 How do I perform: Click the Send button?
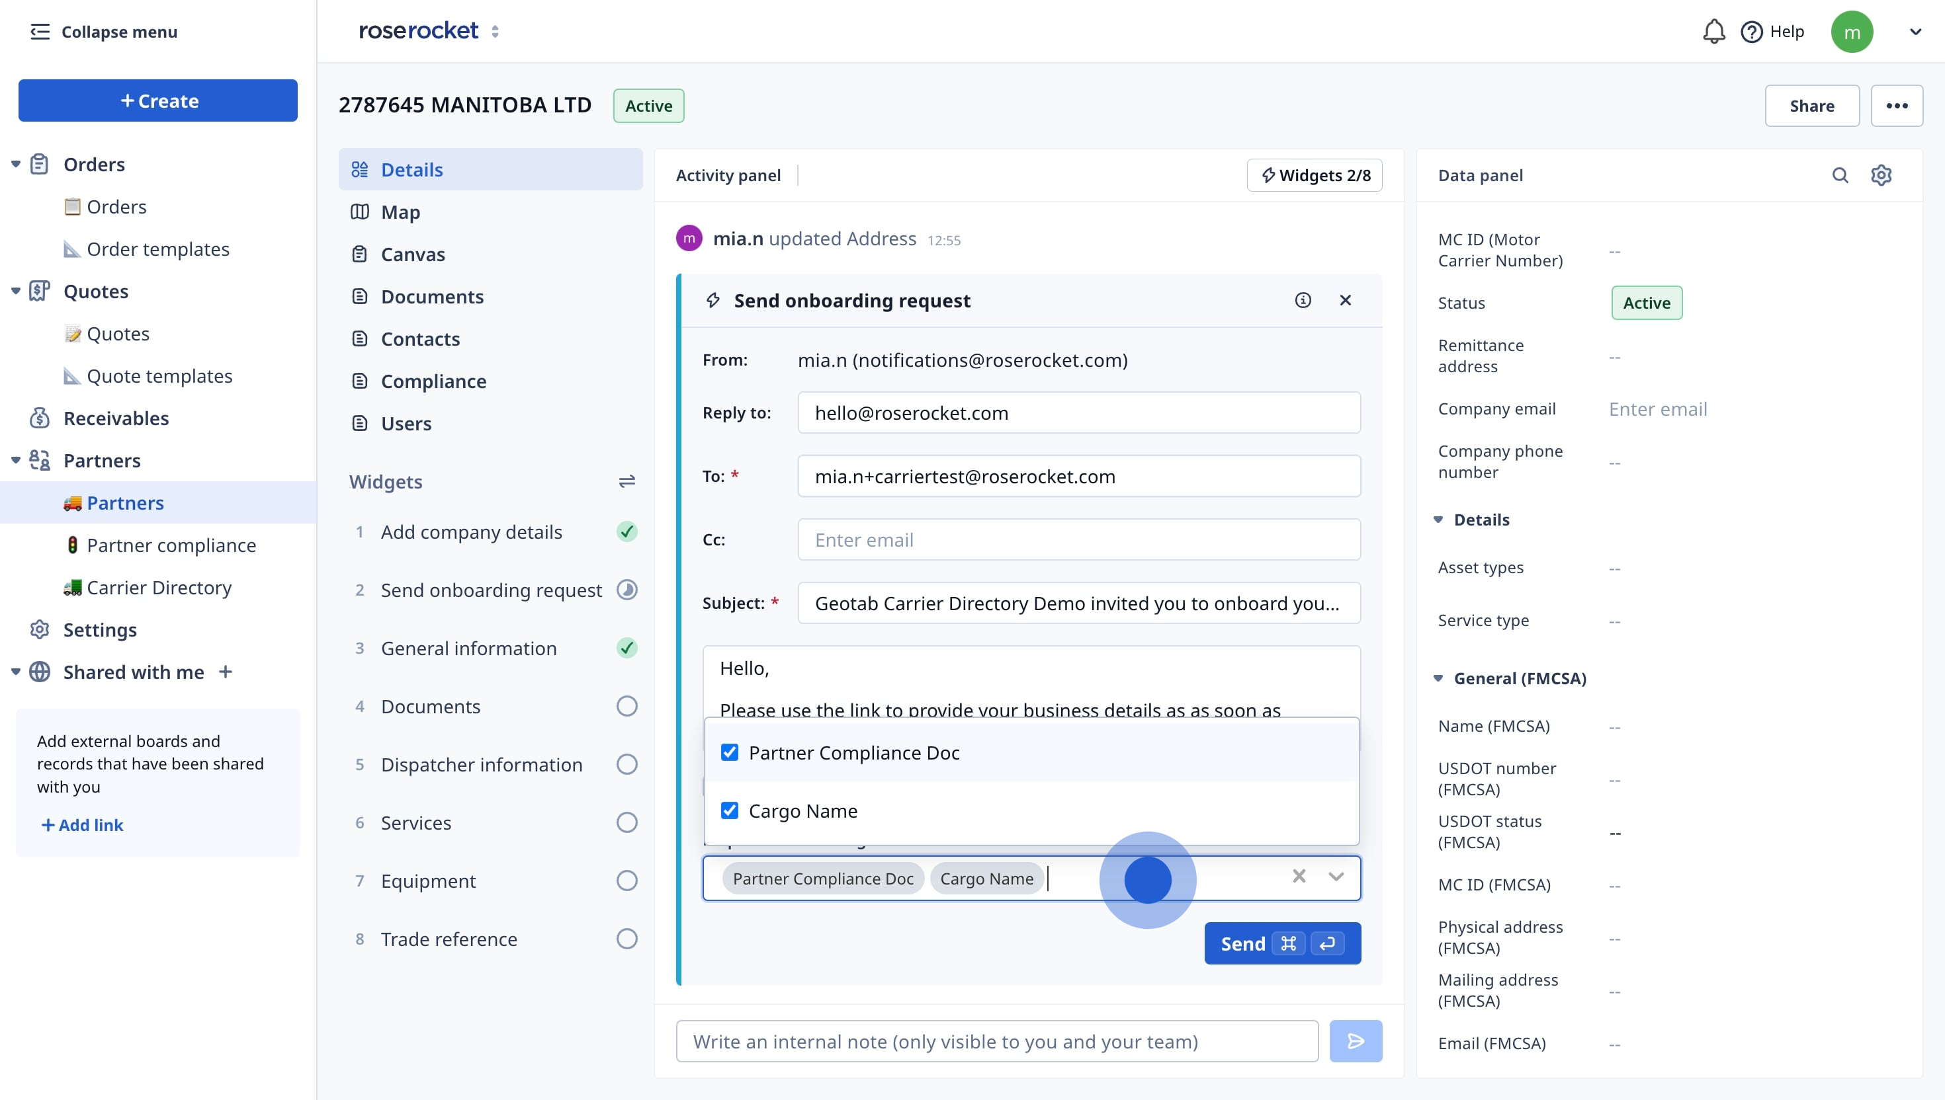[x=1281, y=943]
